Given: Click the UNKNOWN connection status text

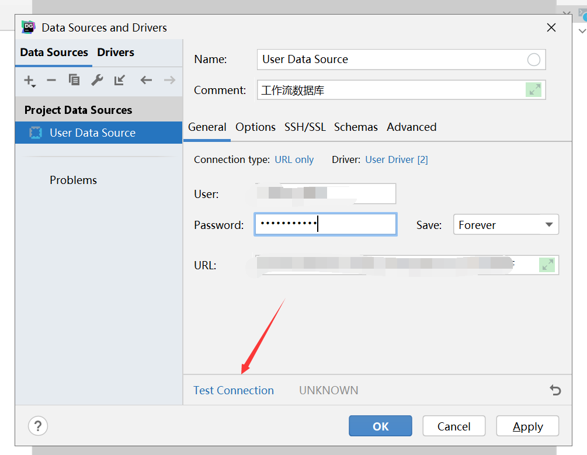Looking at the screenshot, I should click(x=328, y=390).
